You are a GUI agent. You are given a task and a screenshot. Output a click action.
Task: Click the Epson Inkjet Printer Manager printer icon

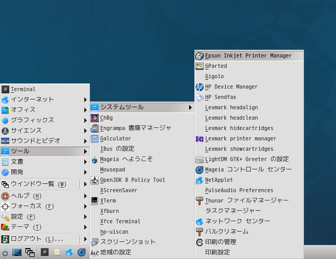pos(200,56)
